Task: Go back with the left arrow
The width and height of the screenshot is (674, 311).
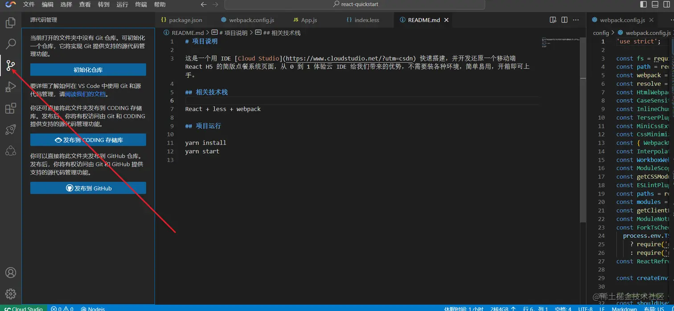Action: 204,4
